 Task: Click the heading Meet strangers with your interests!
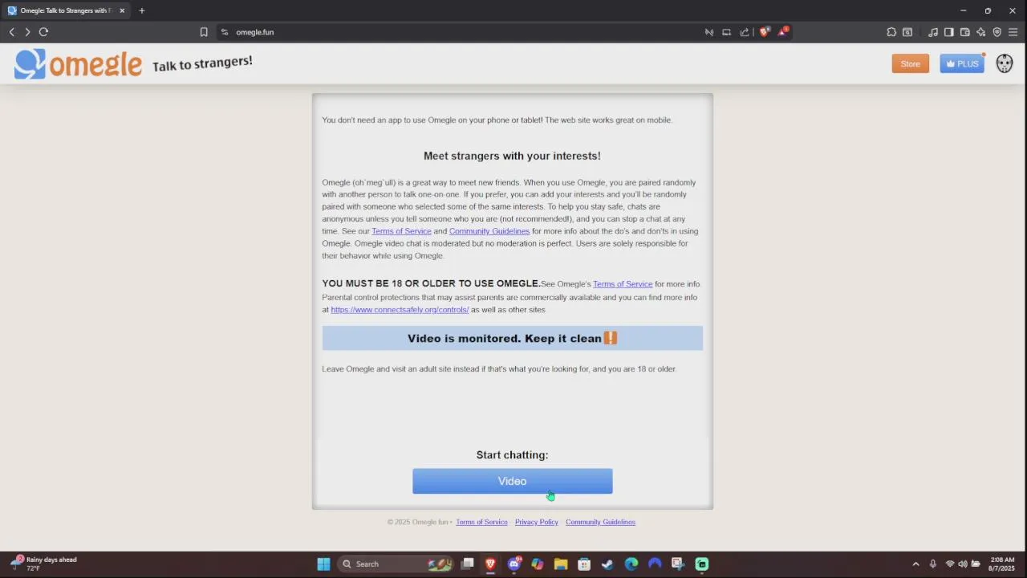tap(512, 156)
